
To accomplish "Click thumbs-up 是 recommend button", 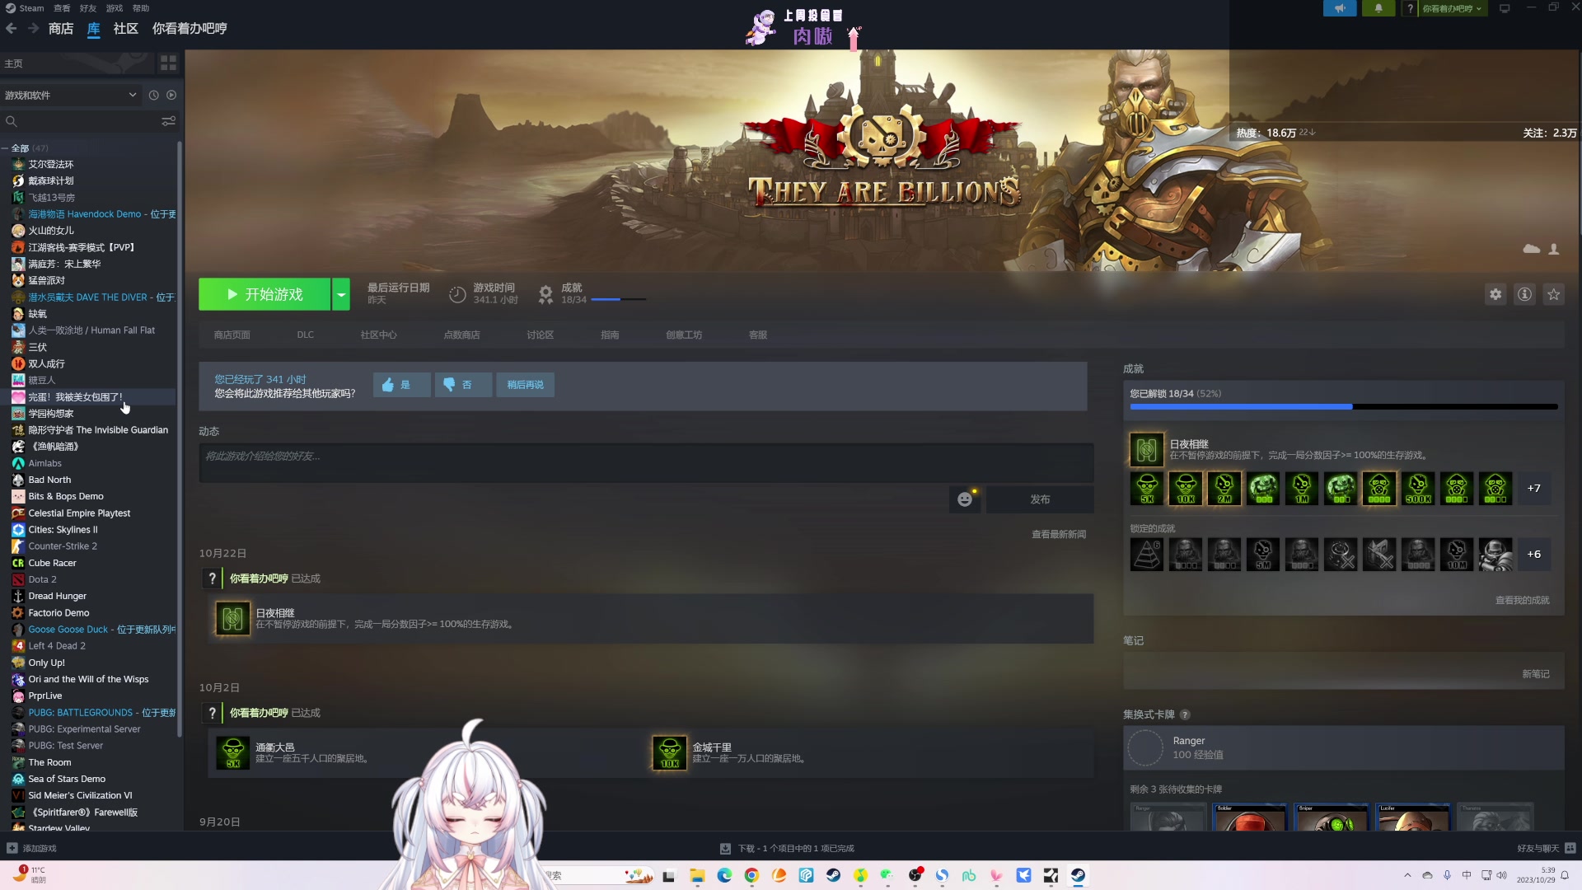I will [x=401, y=385].
